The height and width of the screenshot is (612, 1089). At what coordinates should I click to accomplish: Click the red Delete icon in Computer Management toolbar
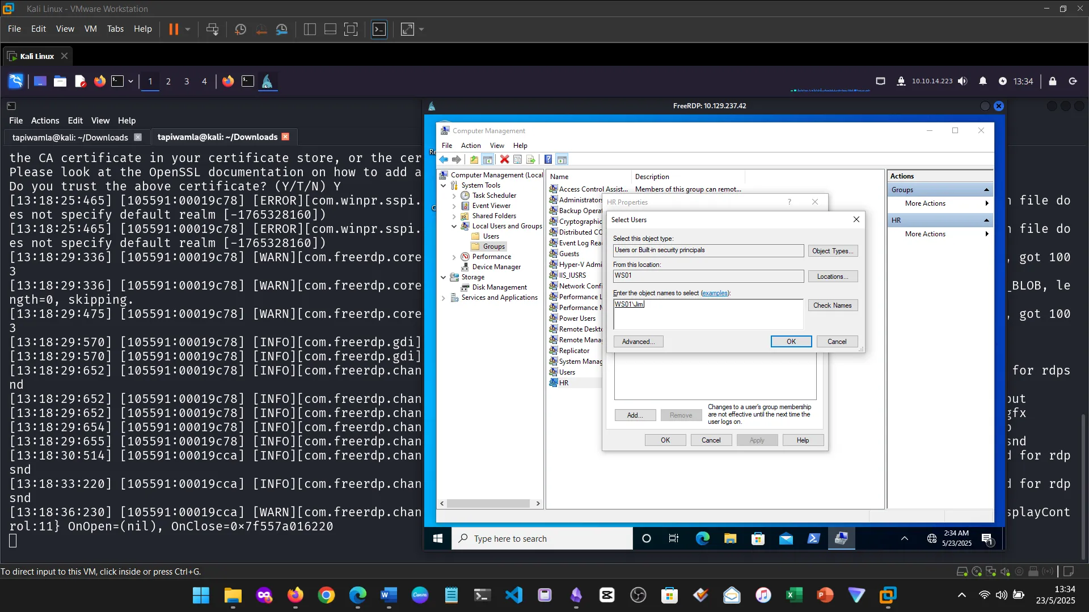504,160
